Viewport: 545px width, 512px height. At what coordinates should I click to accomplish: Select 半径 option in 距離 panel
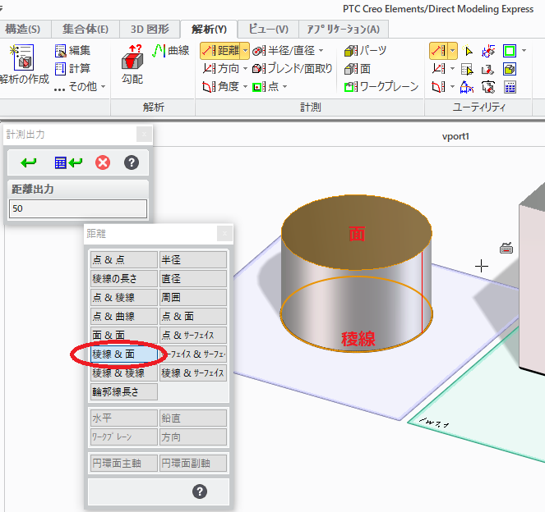[193, 260]
